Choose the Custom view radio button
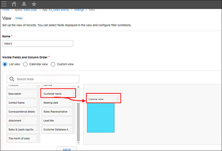222x151 pixels. pos(53,64)
